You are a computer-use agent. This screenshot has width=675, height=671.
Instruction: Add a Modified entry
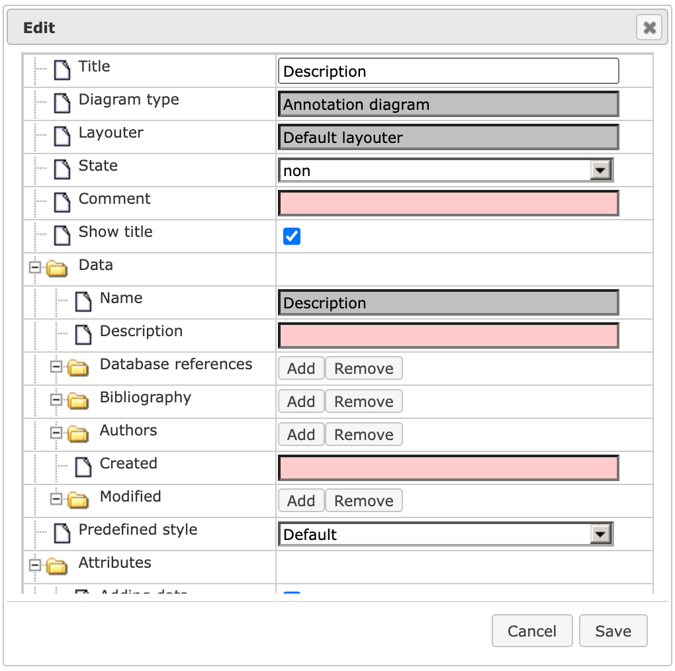(x=301, y=500)
